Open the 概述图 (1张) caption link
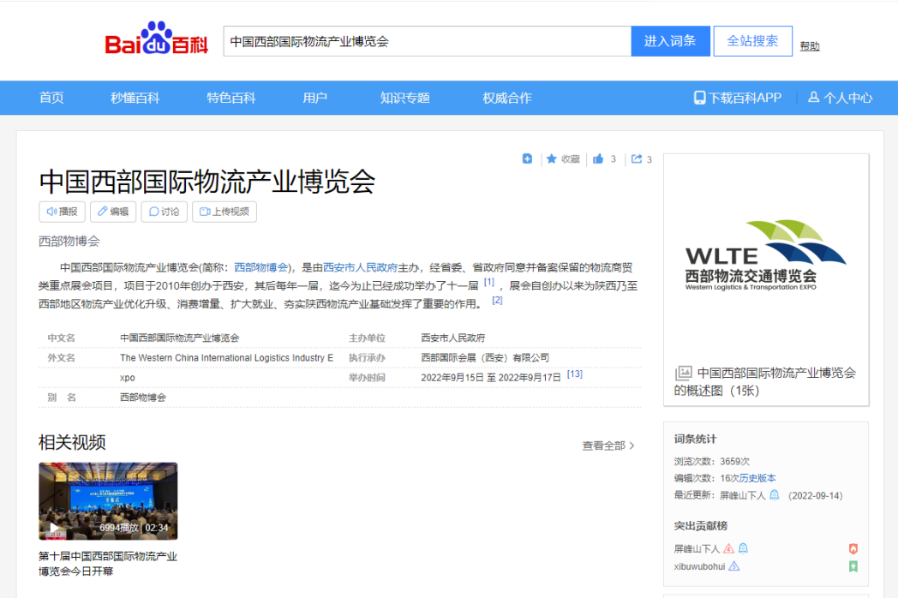The image size is (898, 598). tap(765, 381)
